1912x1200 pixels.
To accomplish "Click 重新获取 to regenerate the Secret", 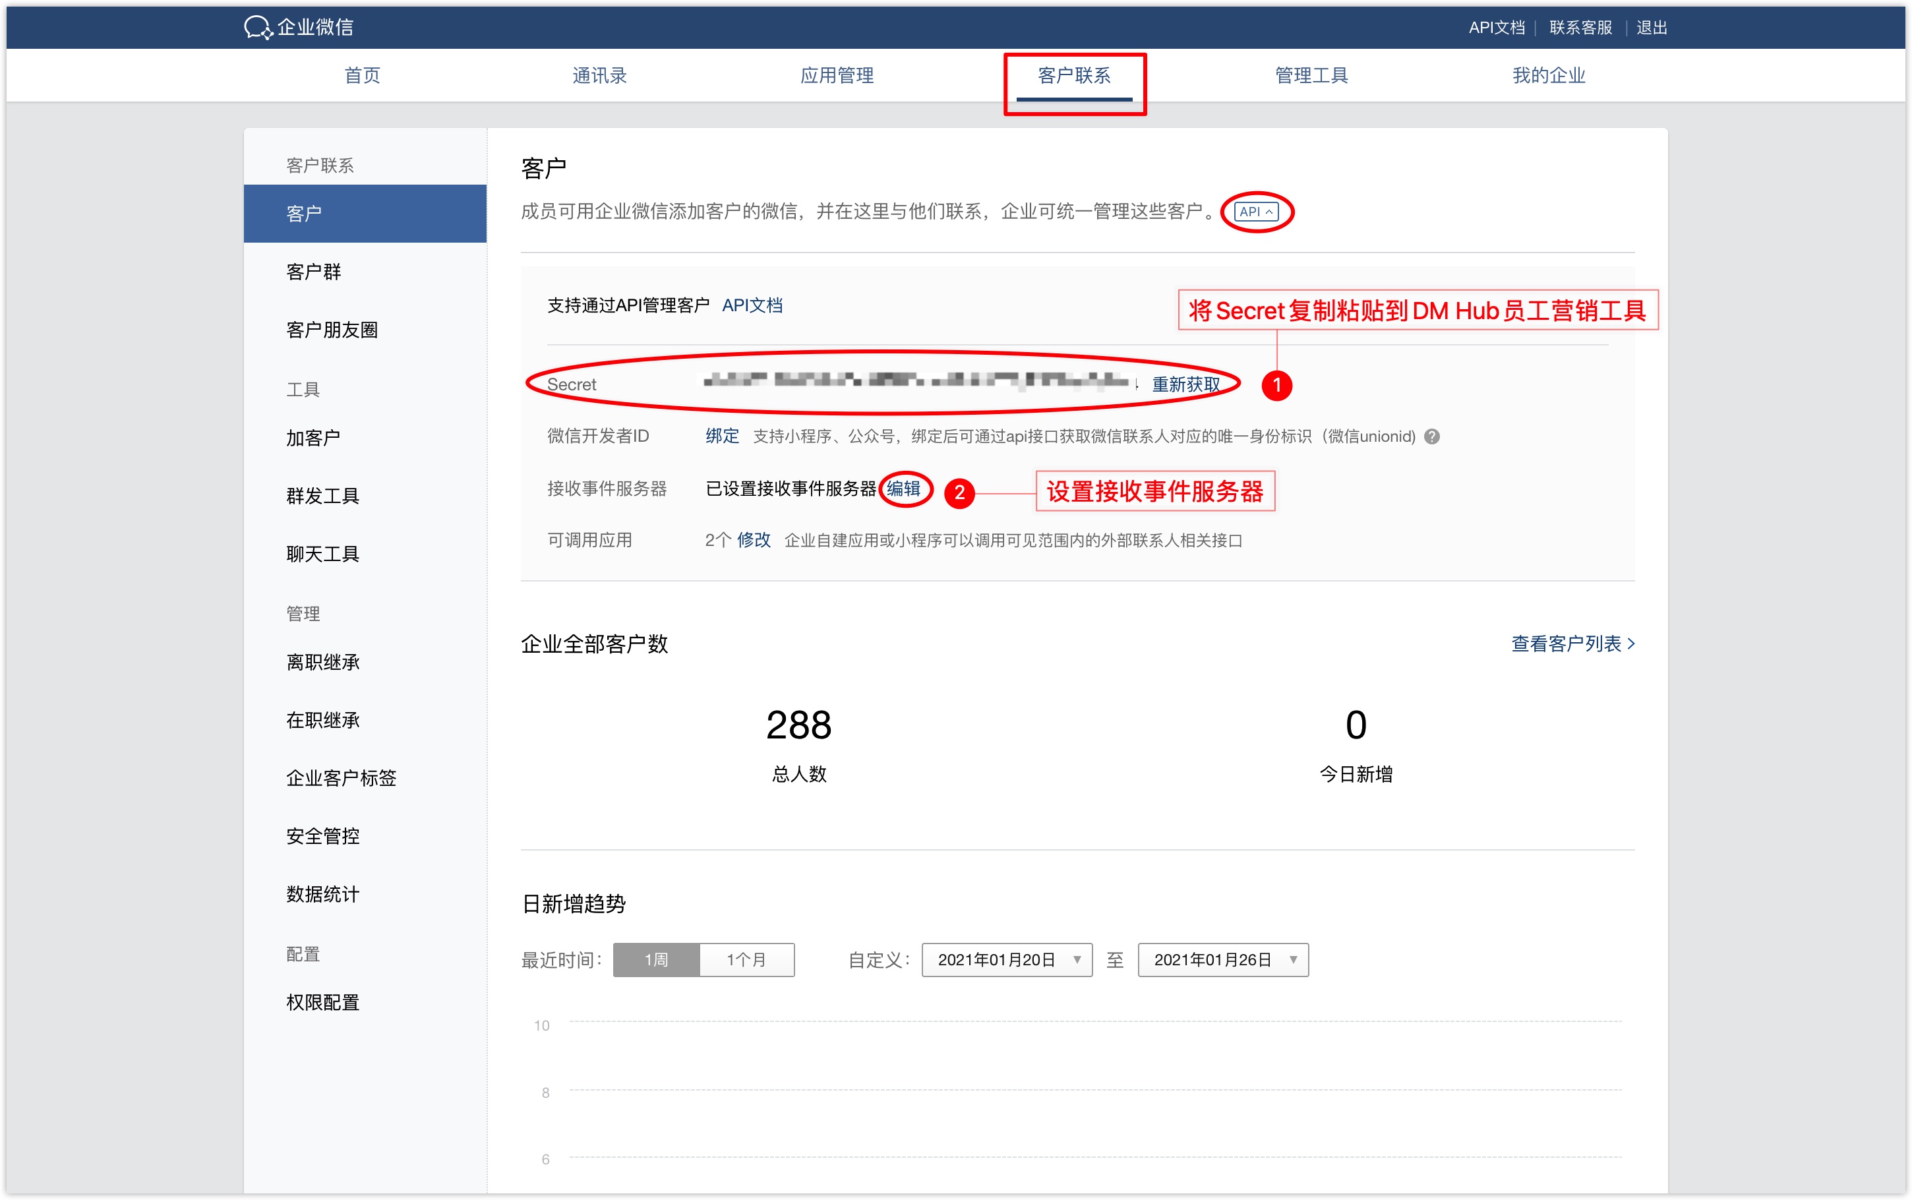I will (1186, 384).
